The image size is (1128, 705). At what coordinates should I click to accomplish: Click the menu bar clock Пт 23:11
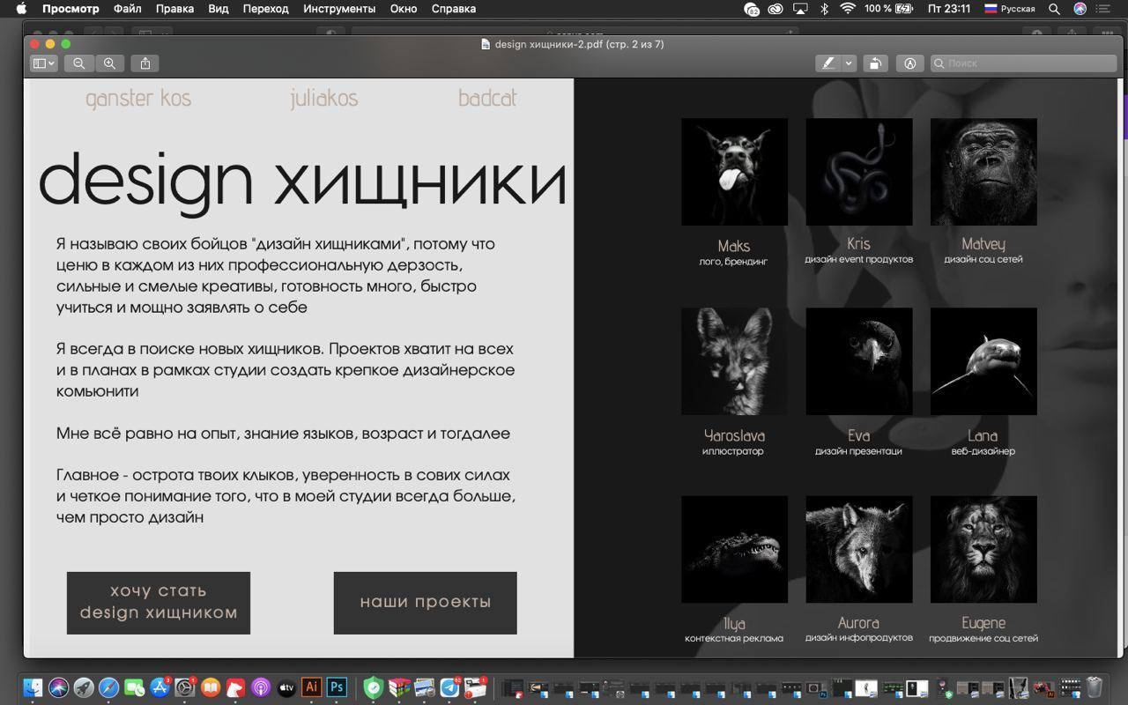coord(948,9)
